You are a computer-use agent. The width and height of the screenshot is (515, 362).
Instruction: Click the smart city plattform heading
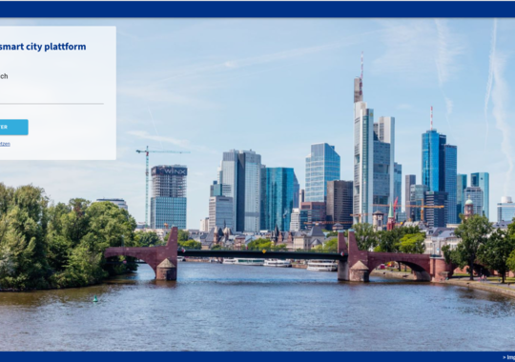point(43,47)
